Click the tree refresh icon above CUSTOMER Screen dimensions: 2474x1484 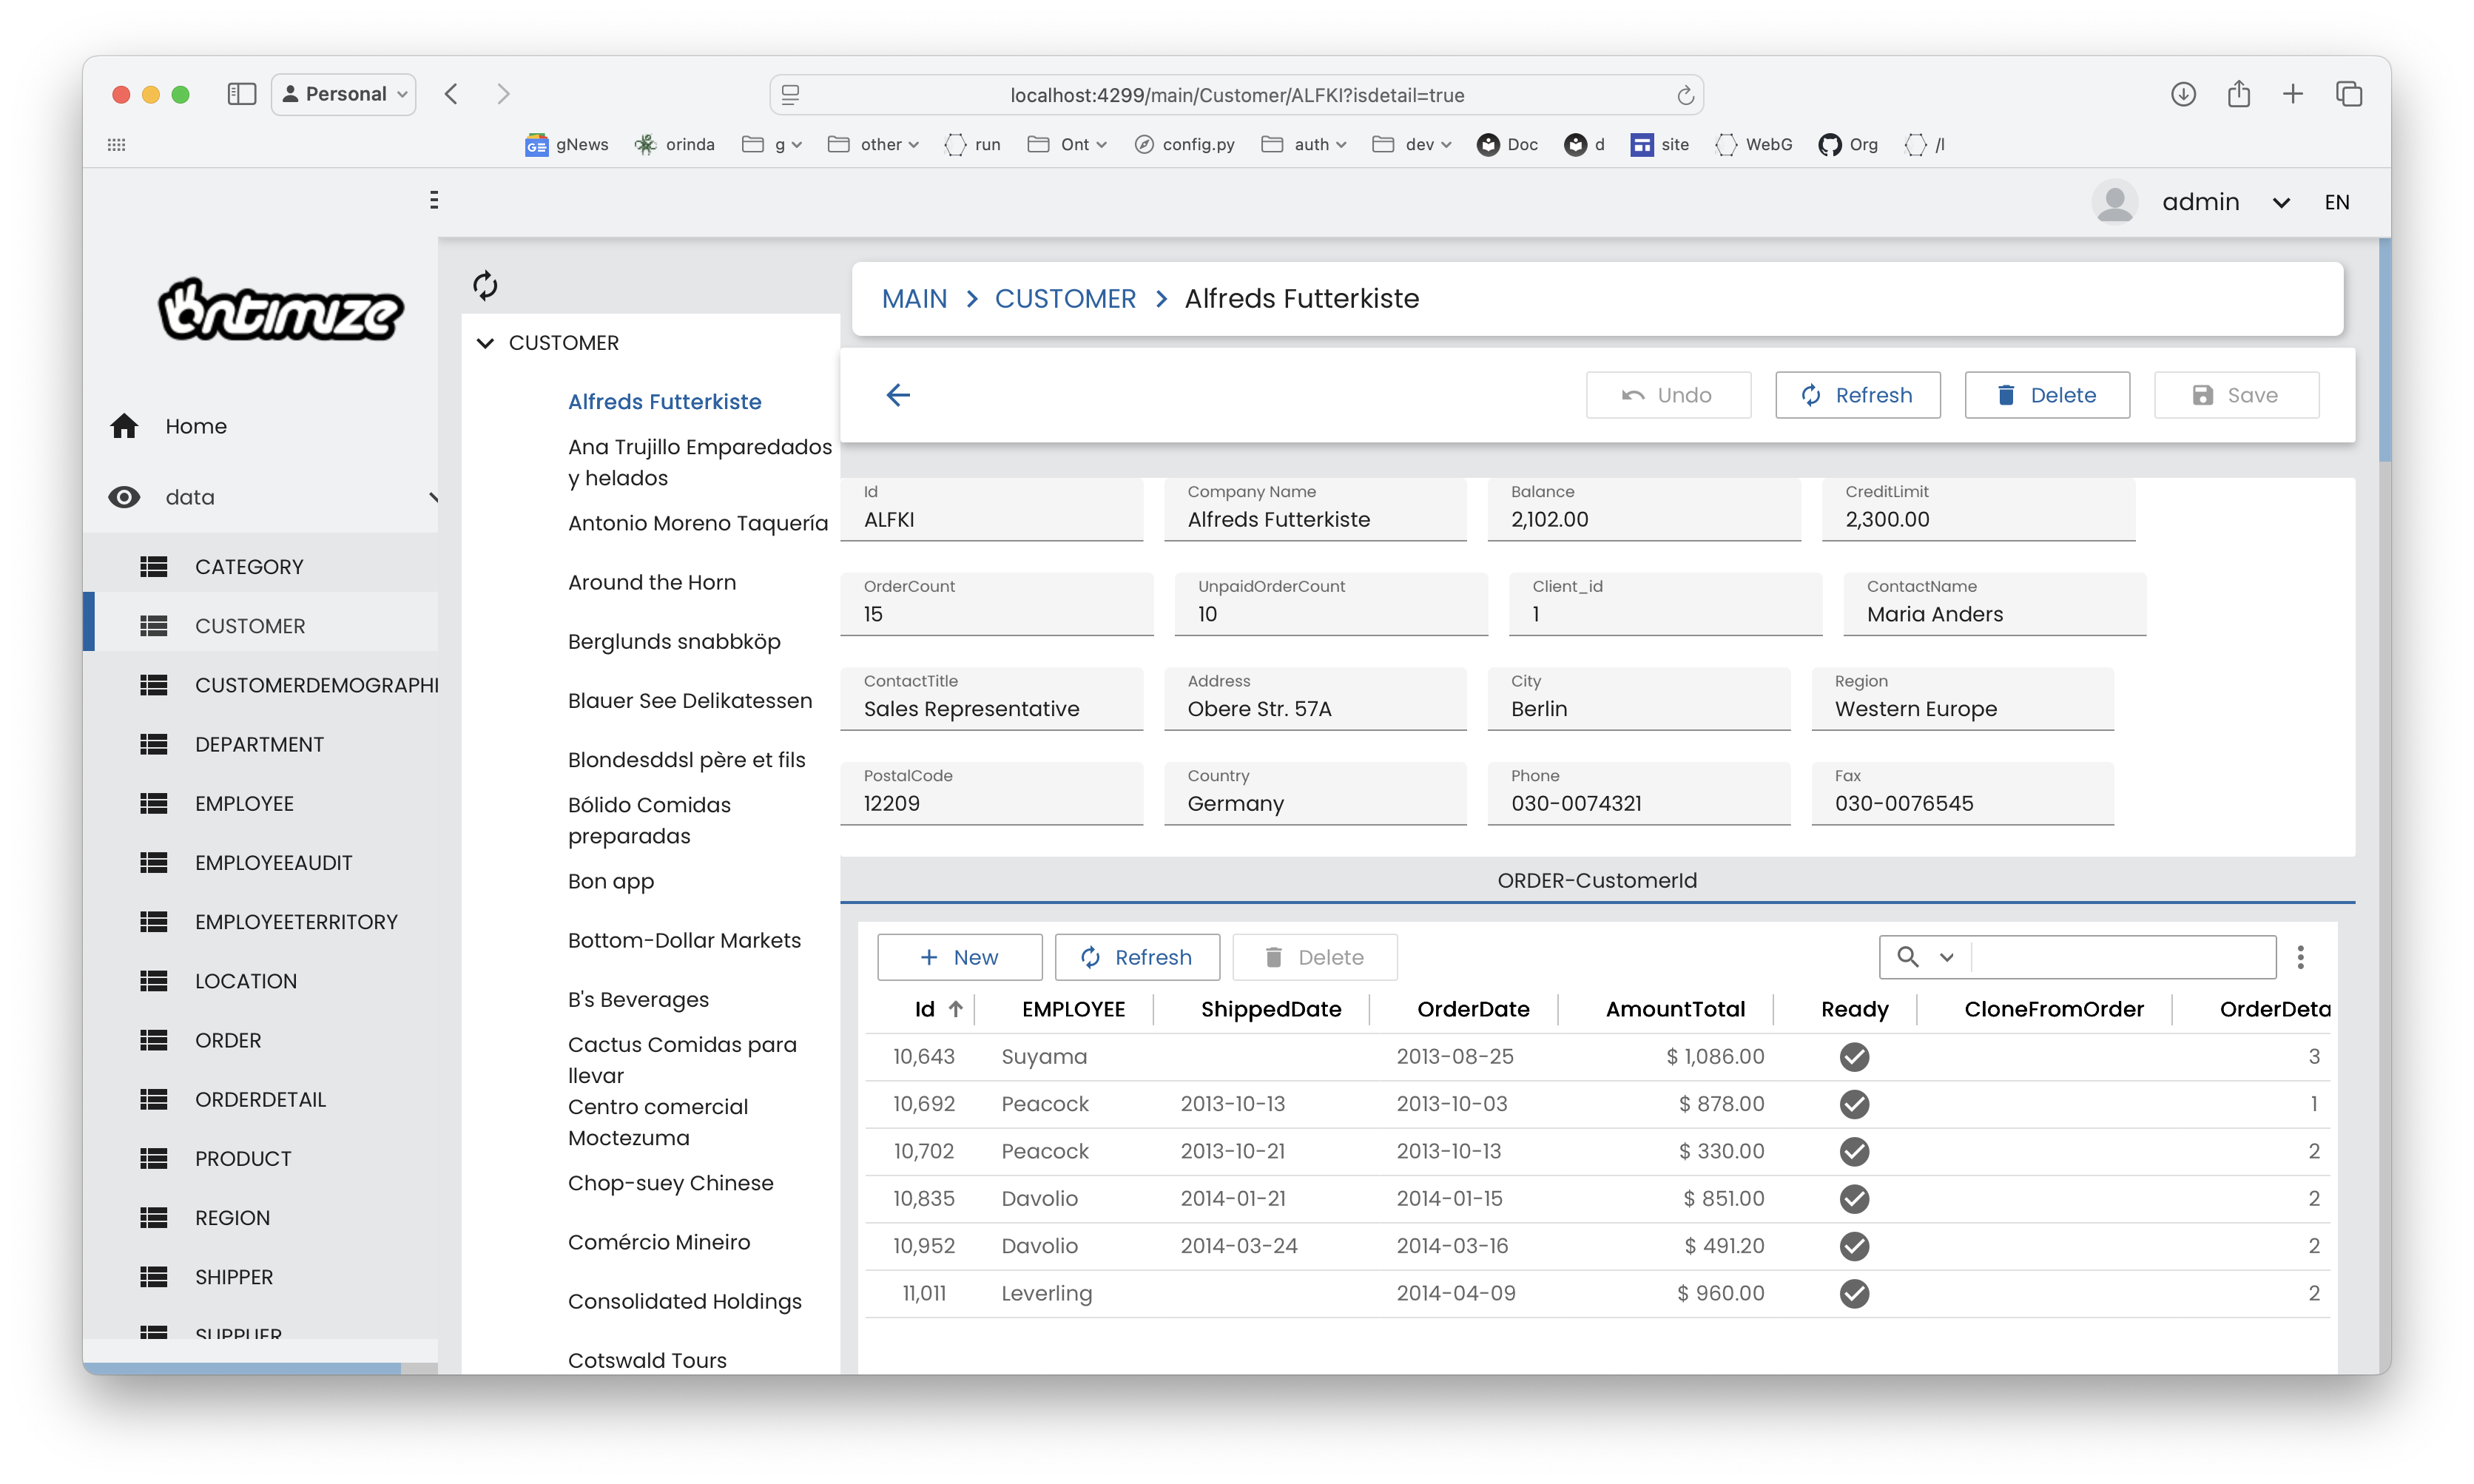click(485, 286)
